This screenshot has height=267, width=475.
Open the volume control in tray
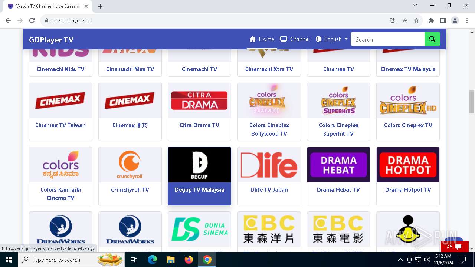[427, 260]
